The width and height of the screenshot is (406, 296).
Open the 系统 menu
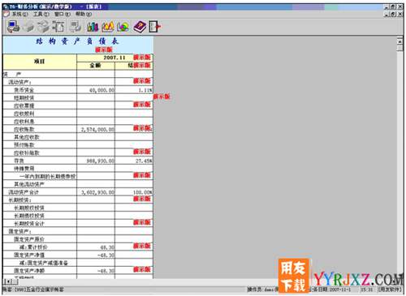[x=19, y=14]
